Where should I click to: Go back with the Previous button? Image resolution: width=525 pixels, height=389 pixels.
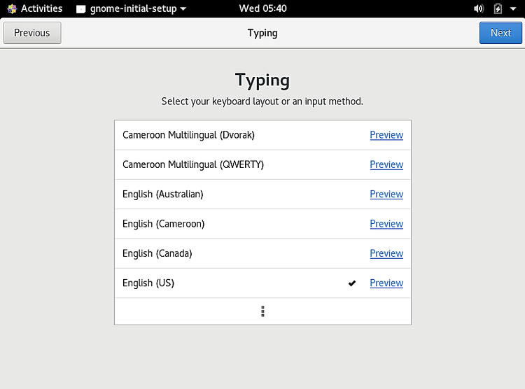[x=32, y=33]
